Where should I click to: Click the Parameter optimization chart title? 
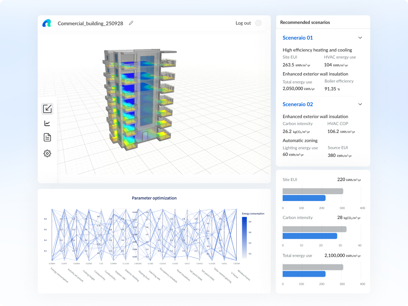pos(154,198)
